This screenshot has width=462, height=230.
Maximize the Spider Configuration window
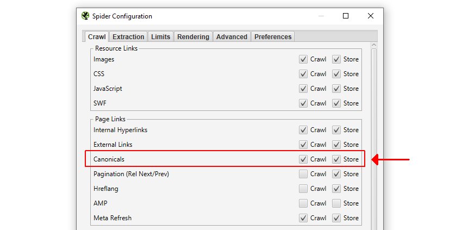coord(346,16)
